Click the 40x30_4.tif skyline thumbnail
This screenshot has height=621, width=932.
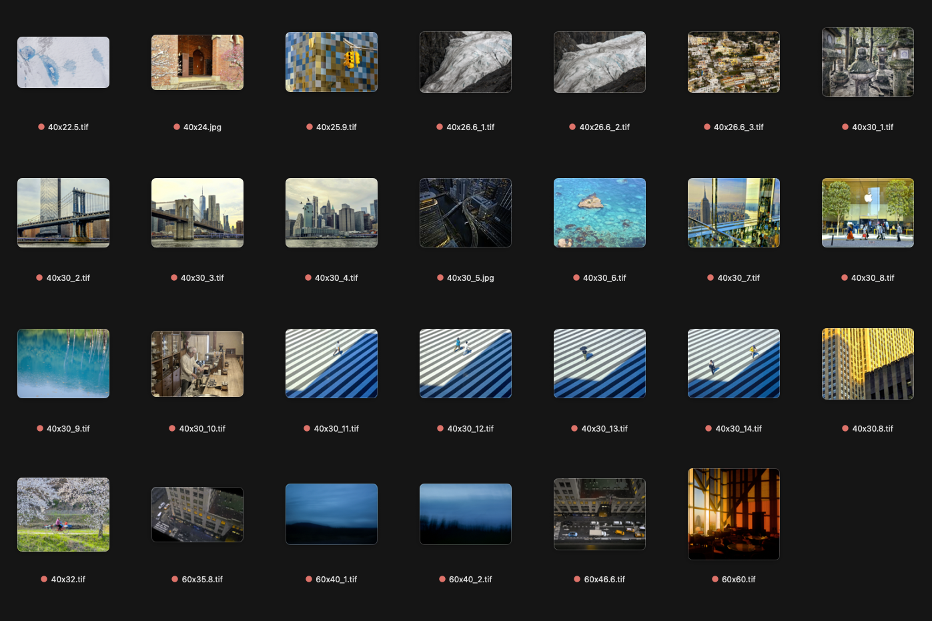(x=332, y=213)
